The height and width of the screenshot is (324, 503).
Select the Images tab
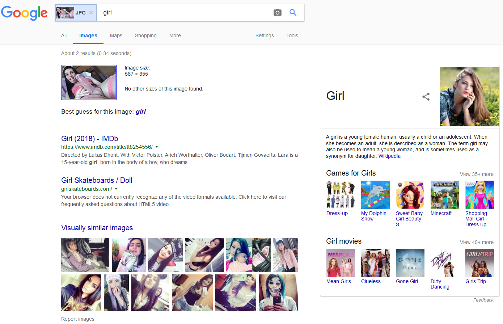click(x=88, y=35)
